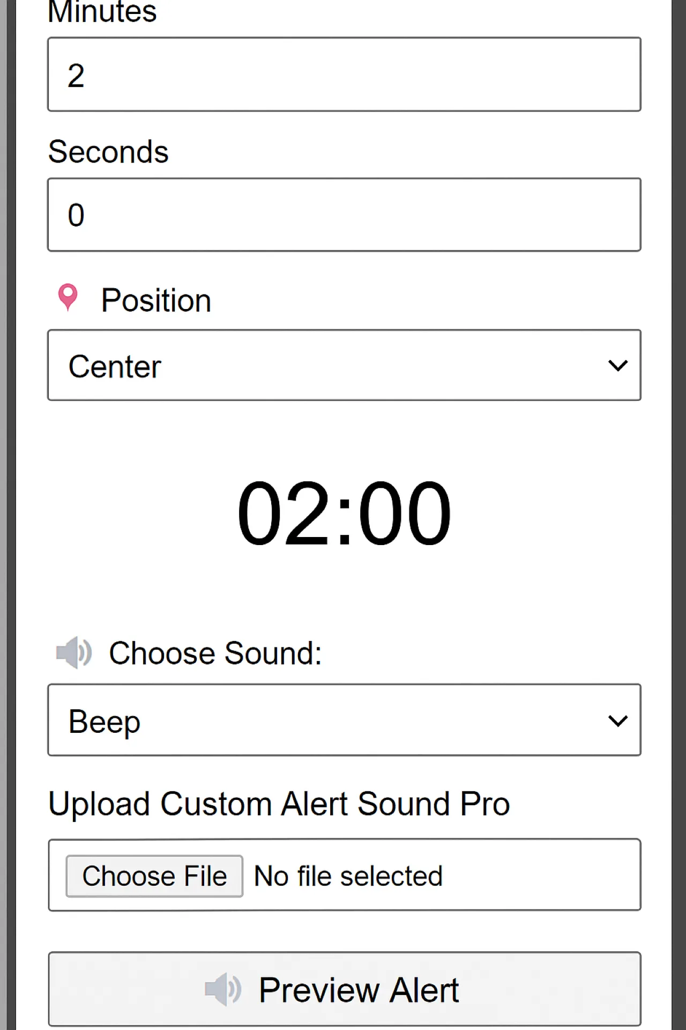Open the Beep sound selector
686x1030 pixels.
point(344,720)
